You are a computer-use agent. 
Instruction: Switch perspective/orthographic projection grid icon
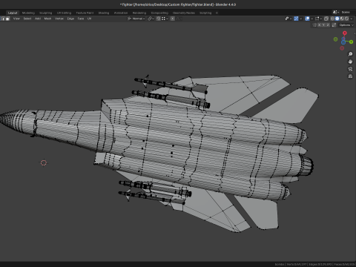pos(350,76)
